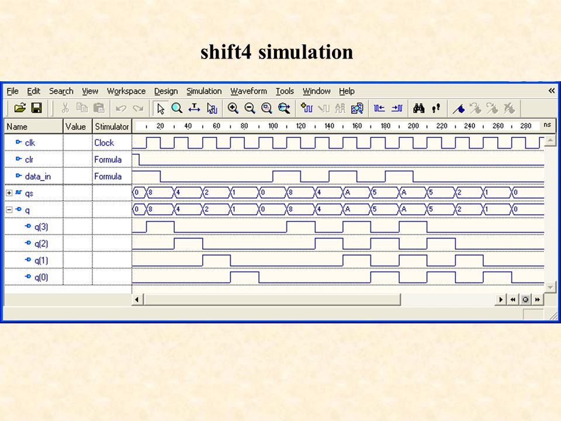Click the Zoom Range globe magnifier icon
The width and height of the screenshot is (561, 421).
(x=284, y=108)
